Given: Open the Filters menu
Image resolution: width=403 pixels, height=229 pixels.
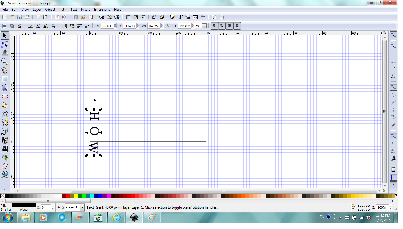Looking at the screenshot, I should click(x=85, y=10).
